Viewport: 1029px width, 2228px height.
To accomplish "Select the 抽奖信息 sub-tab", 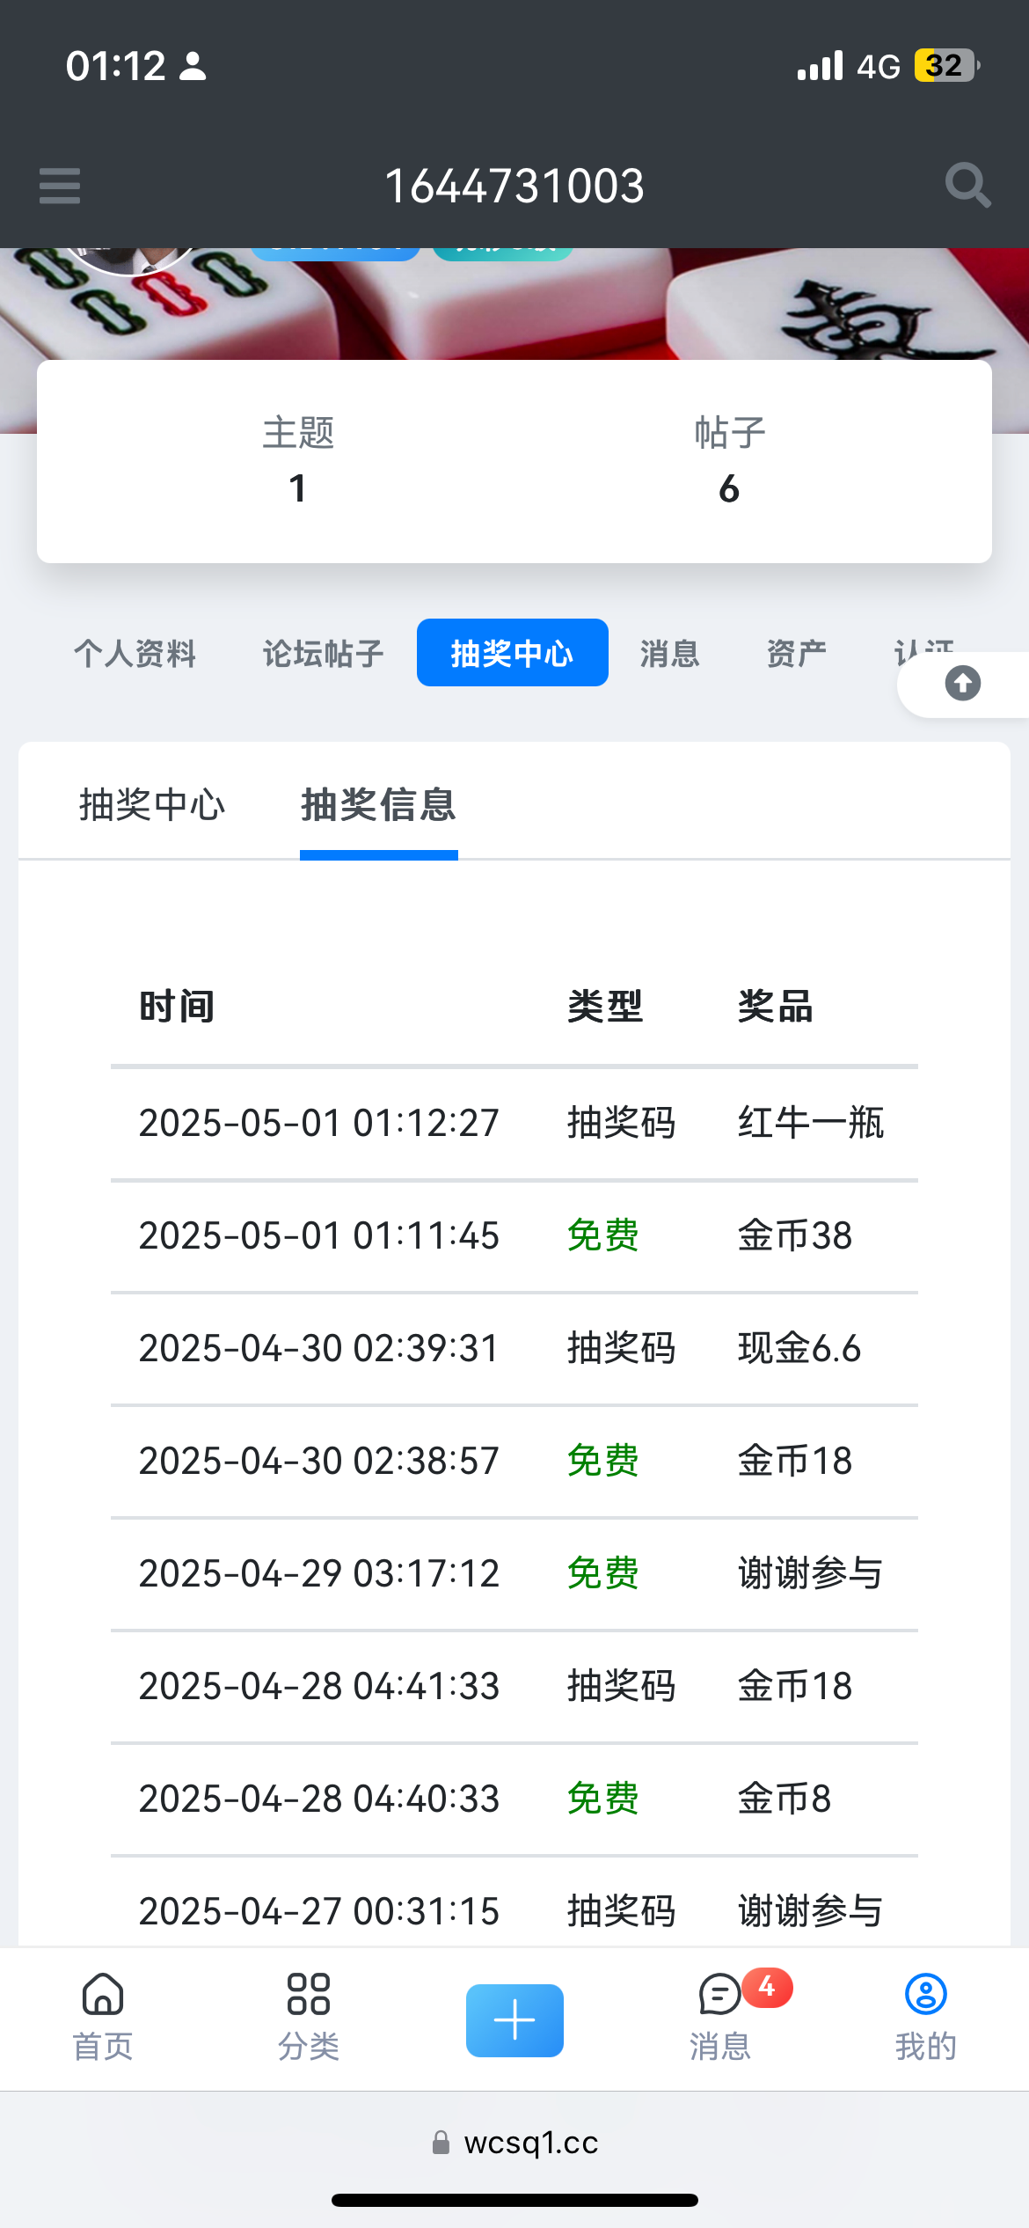I will [x=378, y=805].
